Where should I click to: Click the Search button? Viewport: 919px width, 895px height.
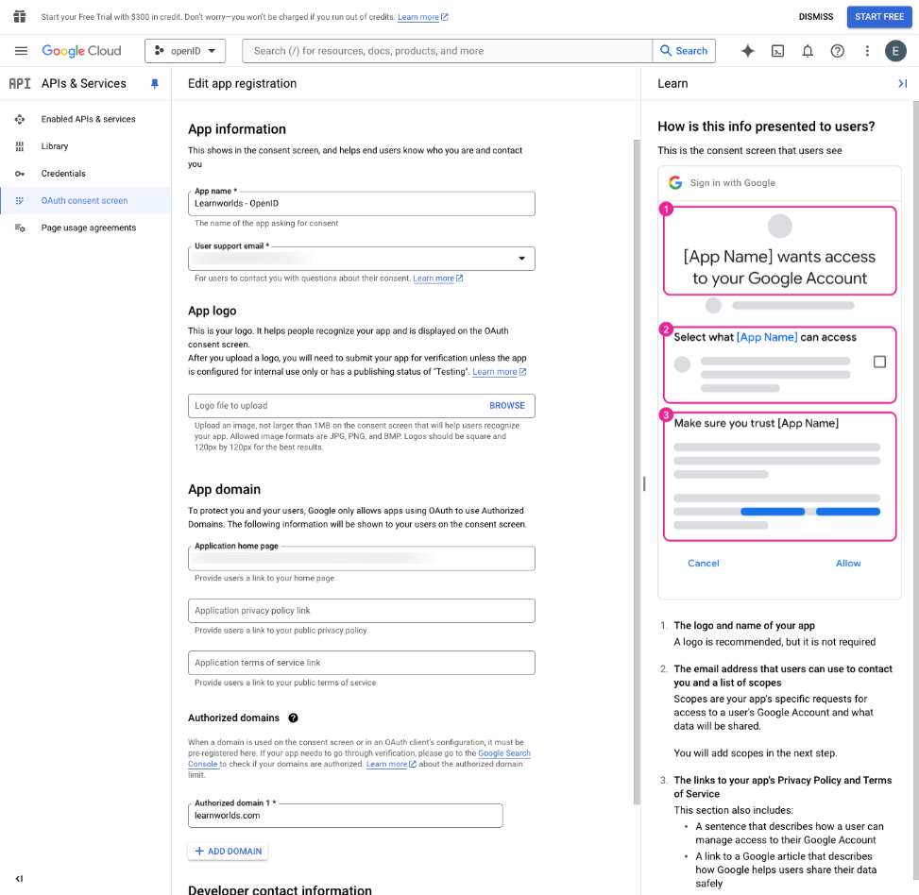(x=684, y=51)
